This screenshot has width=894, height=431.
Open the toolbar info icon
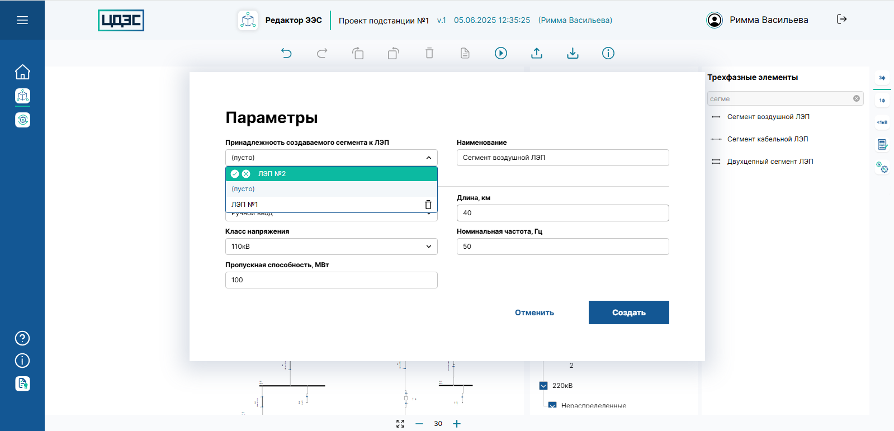click(x=608, y=53)
